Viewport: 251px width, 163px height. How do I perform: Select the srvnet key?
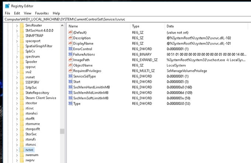30,77
